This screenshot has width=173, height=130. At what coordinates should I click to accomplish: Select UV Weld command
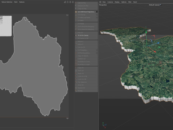pos(86,21)
